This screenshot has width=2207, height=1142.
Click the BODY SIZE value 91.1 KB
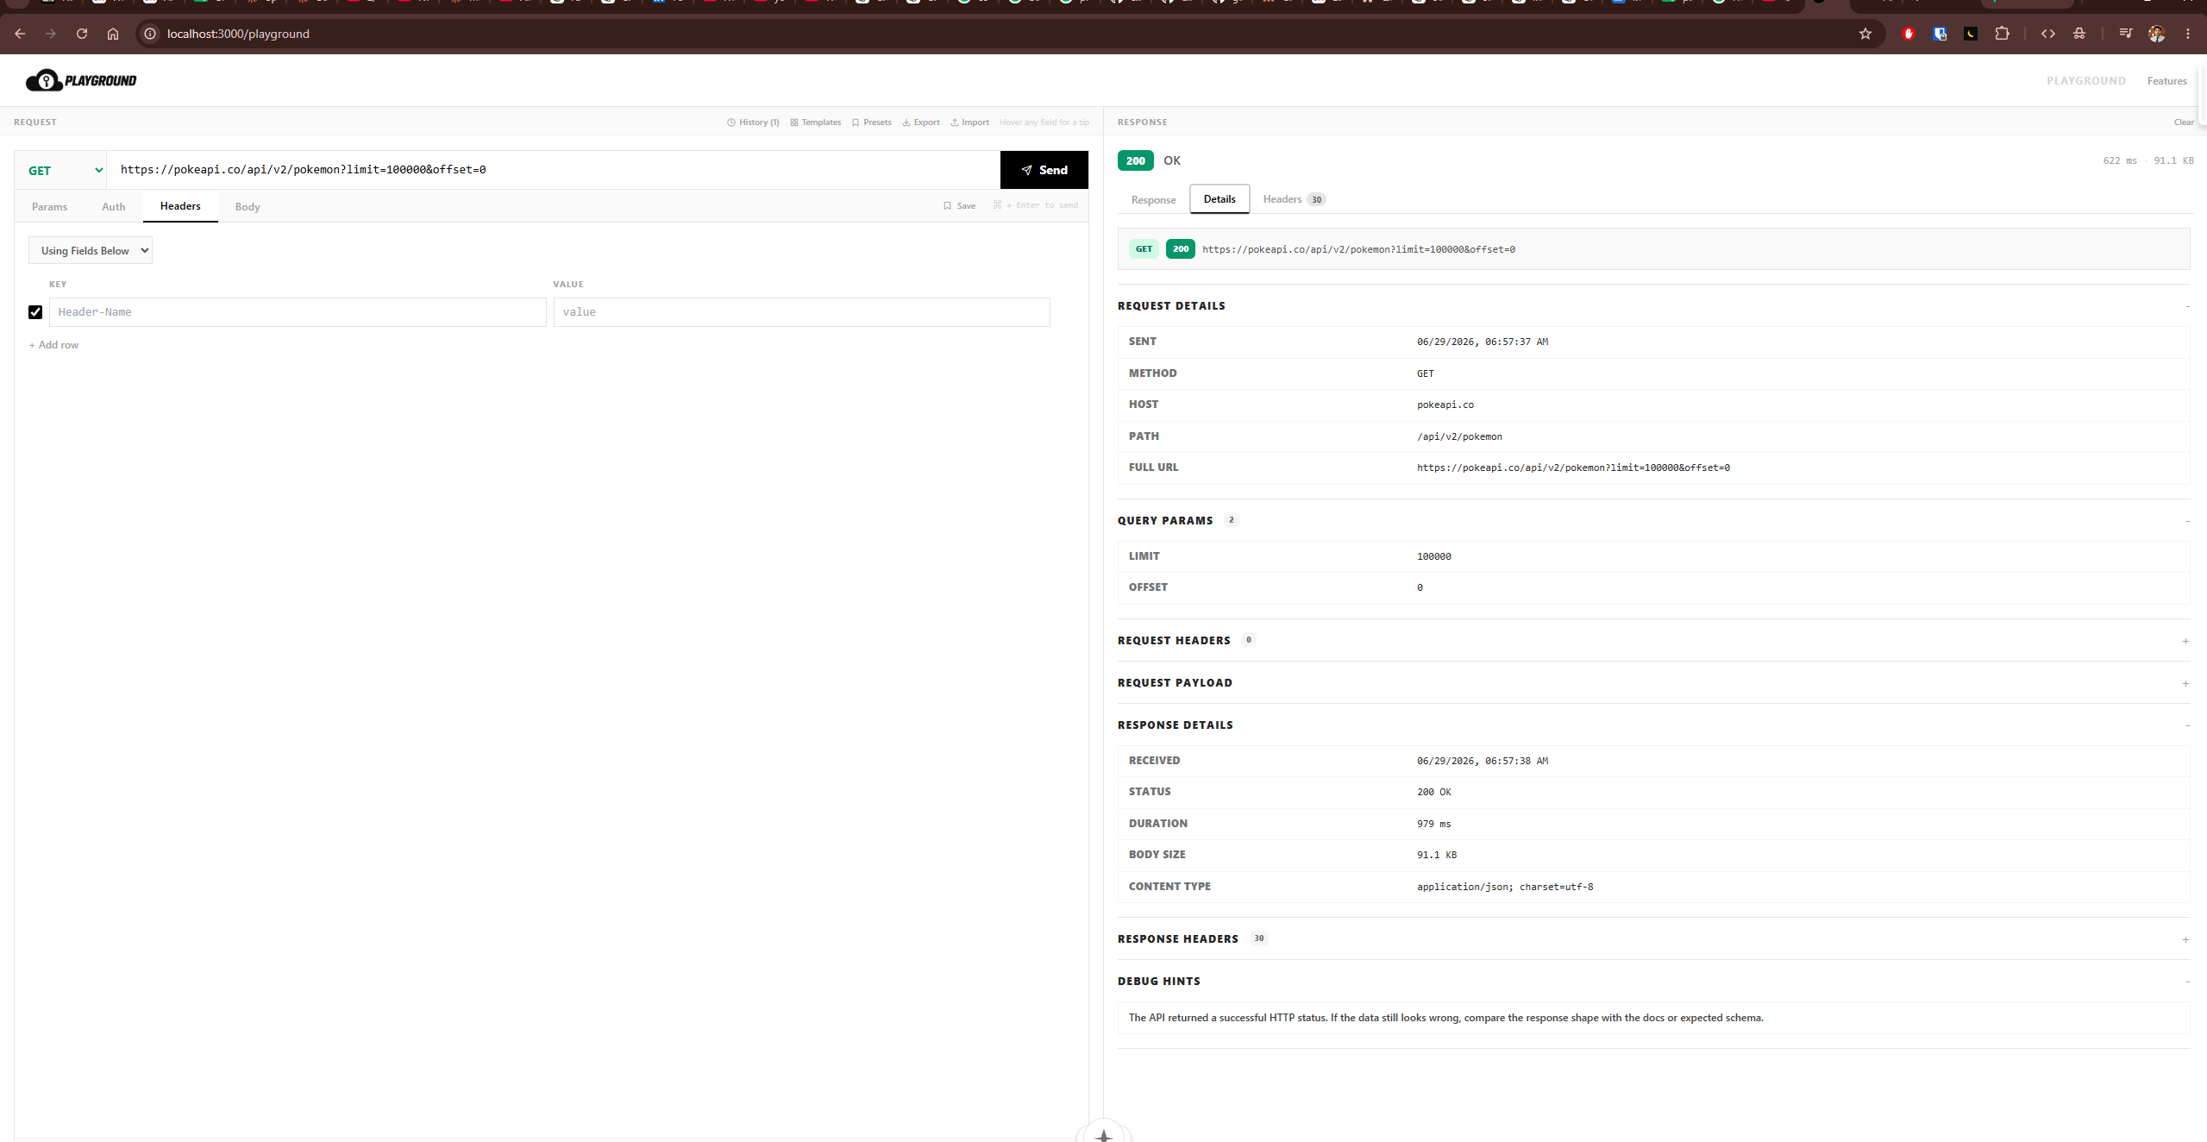1436,856
